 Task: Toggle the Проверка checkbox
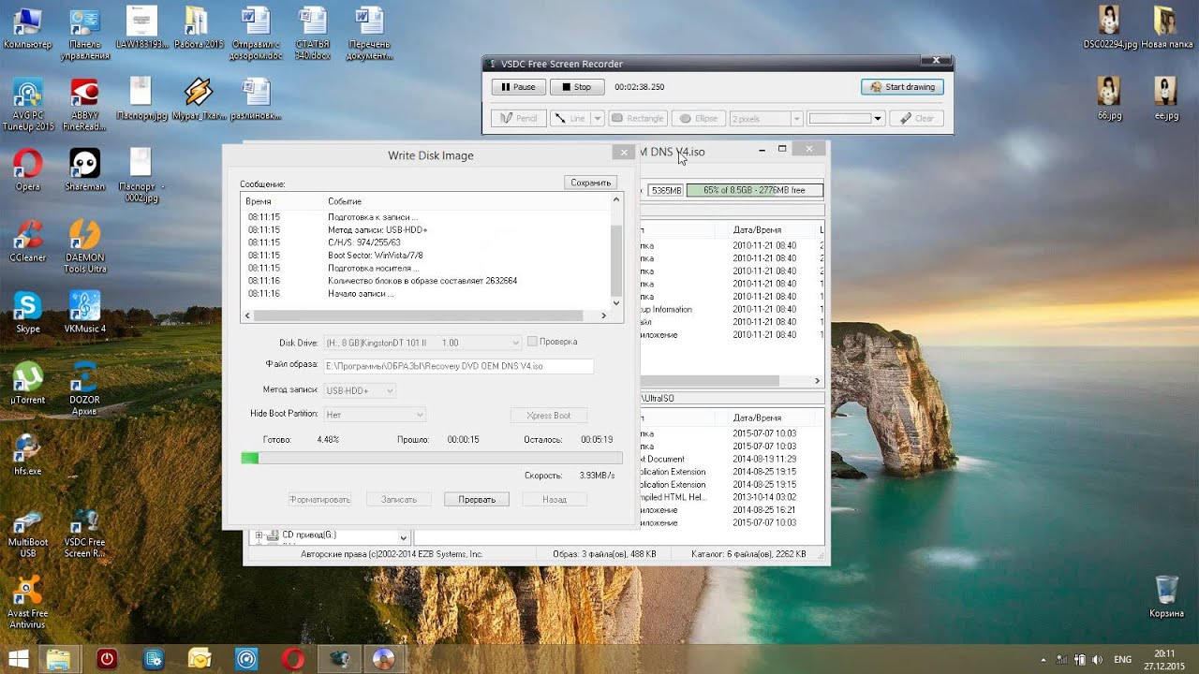pos(532,342)
